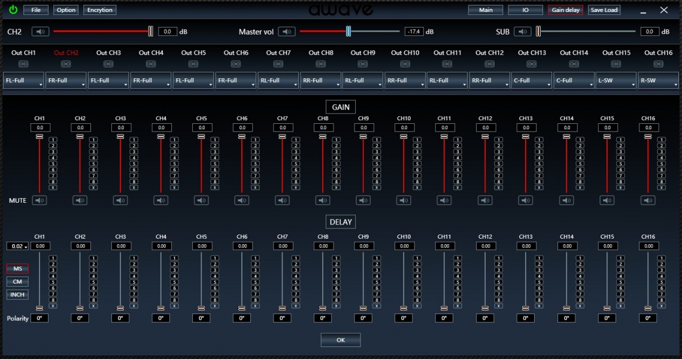Toggle CH12 polarity 0° box
This screenshot has height=359, width=682.
pos(485,318)
